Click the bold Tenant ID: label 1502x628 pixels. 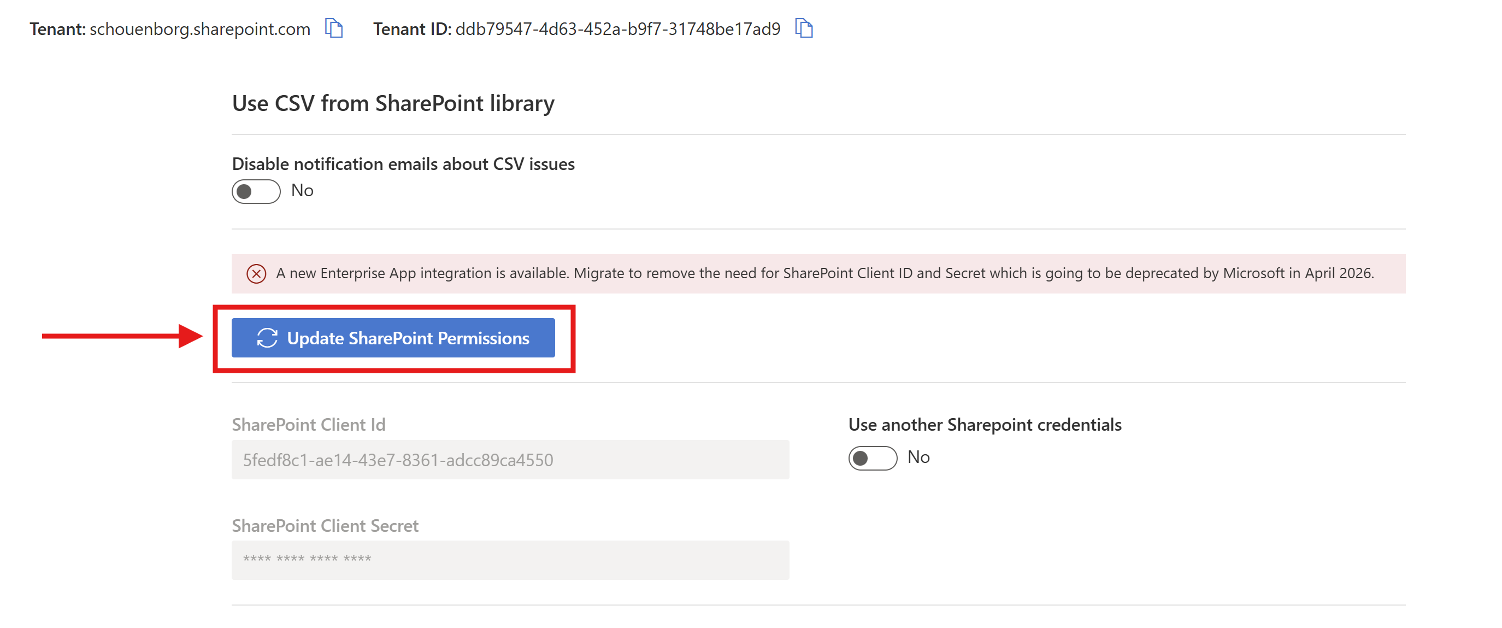tap(411, 29)
